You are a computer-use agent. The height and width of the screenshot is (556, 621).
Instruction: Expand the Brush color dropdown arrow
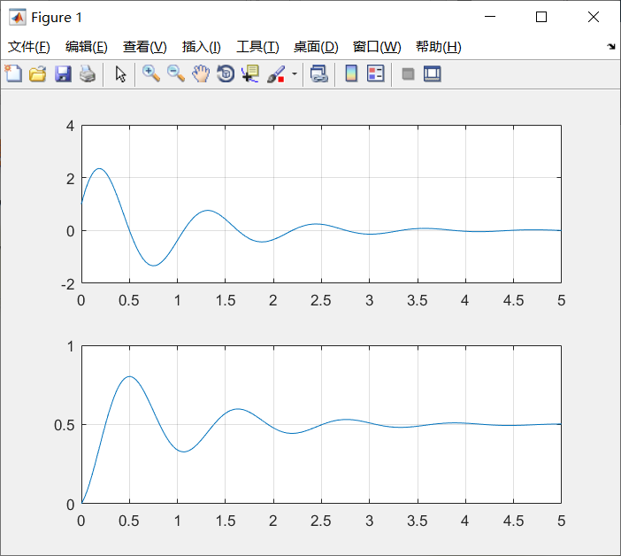(295, 73)
